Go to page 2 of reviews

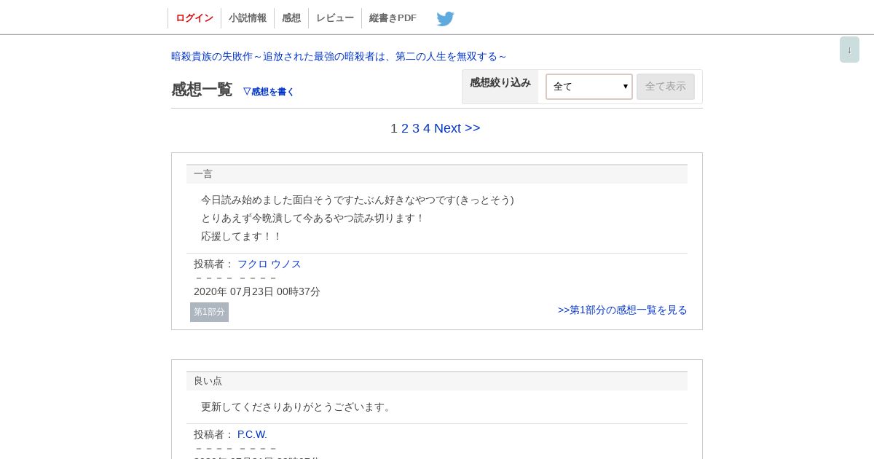point(405,128)
